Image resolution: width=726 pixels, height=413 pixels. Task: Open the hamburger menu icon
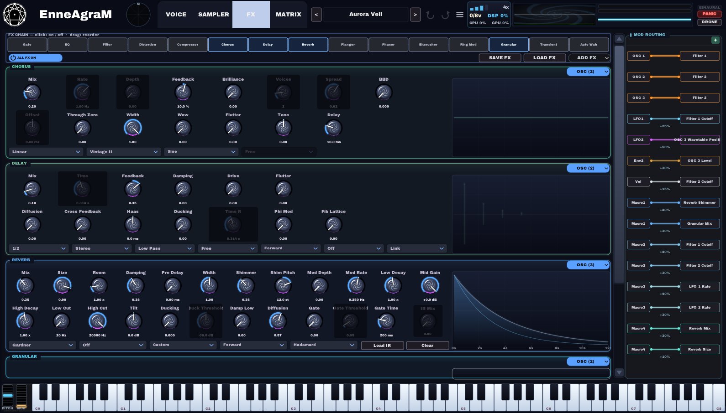pyautogui.click(x=460, y=15)
